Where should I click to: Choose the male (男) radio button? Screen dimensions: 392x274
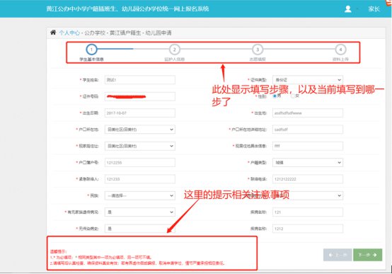point(275,96)
